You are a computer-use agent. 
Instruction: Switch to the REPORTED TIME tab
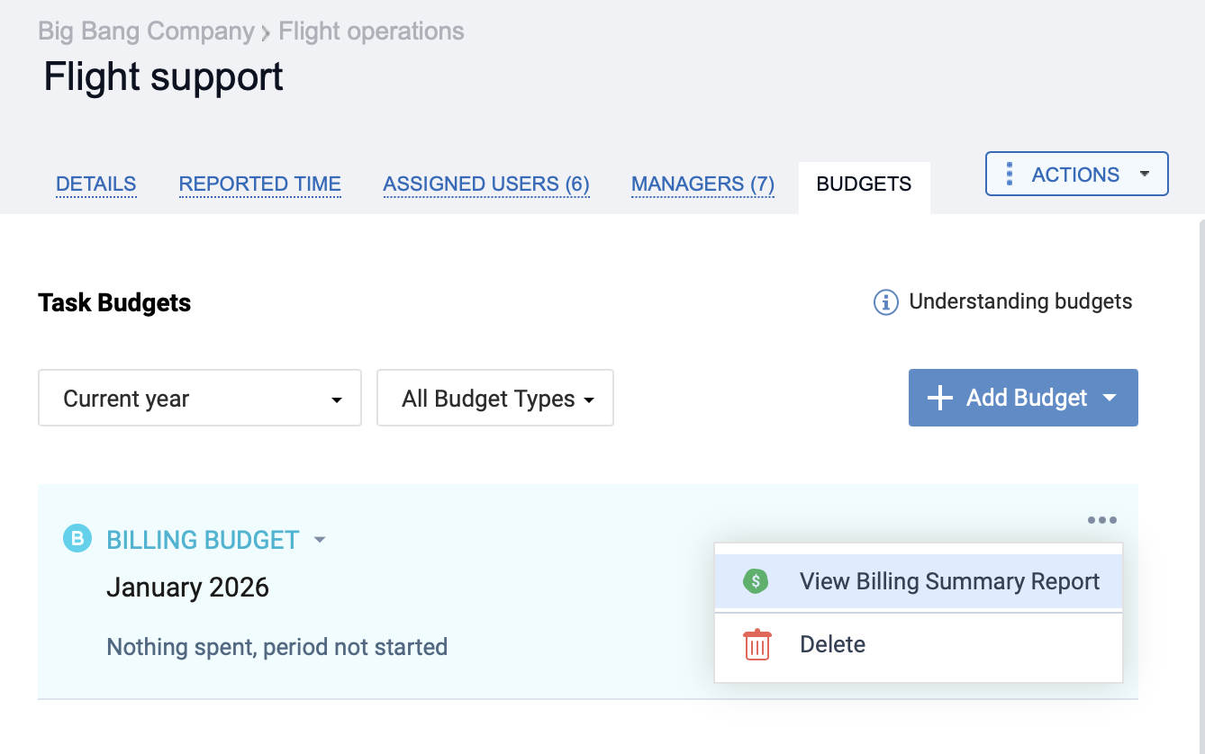pos(259,184)
